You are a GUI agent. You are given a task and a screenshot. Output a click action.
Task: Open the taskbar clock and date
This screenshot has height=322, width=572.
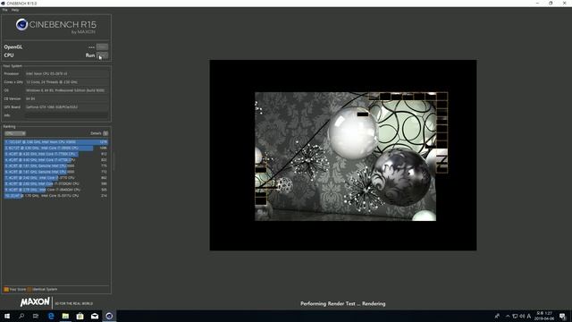[544, 316]
